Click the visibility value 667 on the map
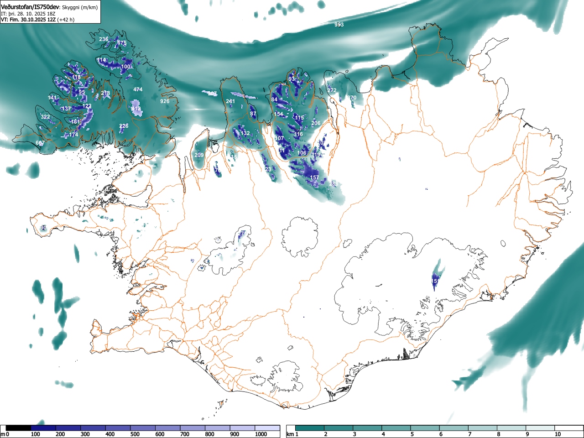 40,143
